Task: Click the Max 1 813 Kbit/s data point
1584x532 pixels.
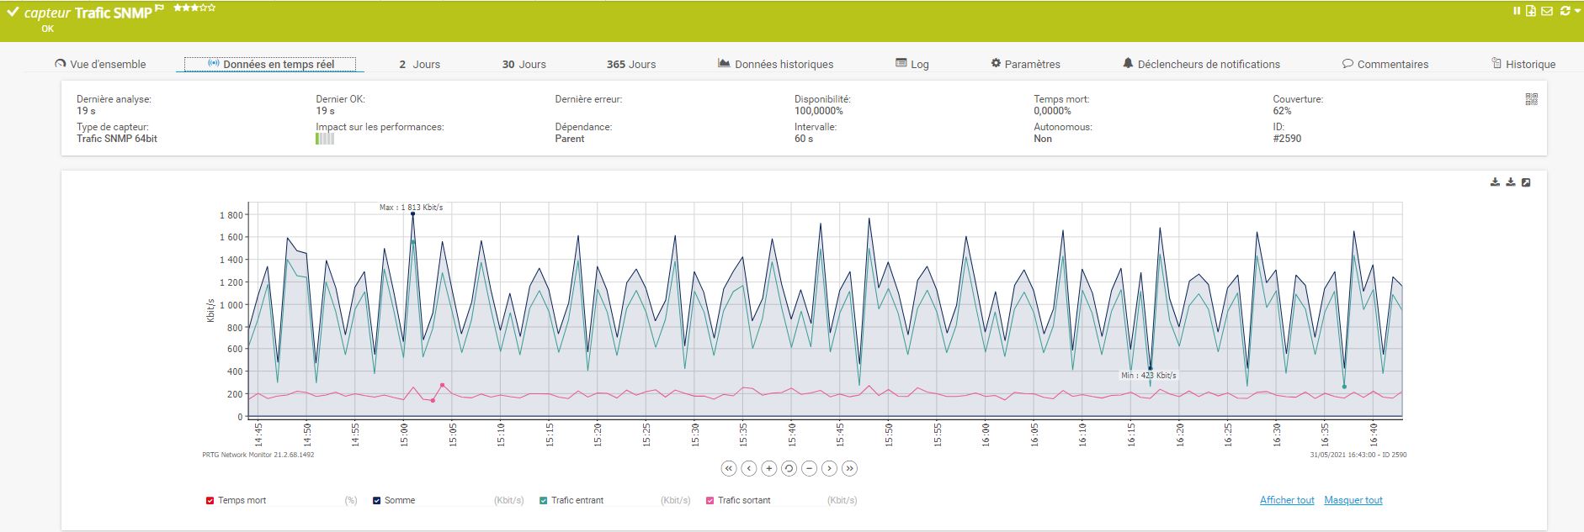Action: tap(412, 213)
